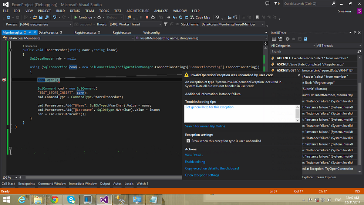Click the Refresh browser icon beside Continue
Image resolution: width=364 pixels, height=205 pixels.
(99, 17)
